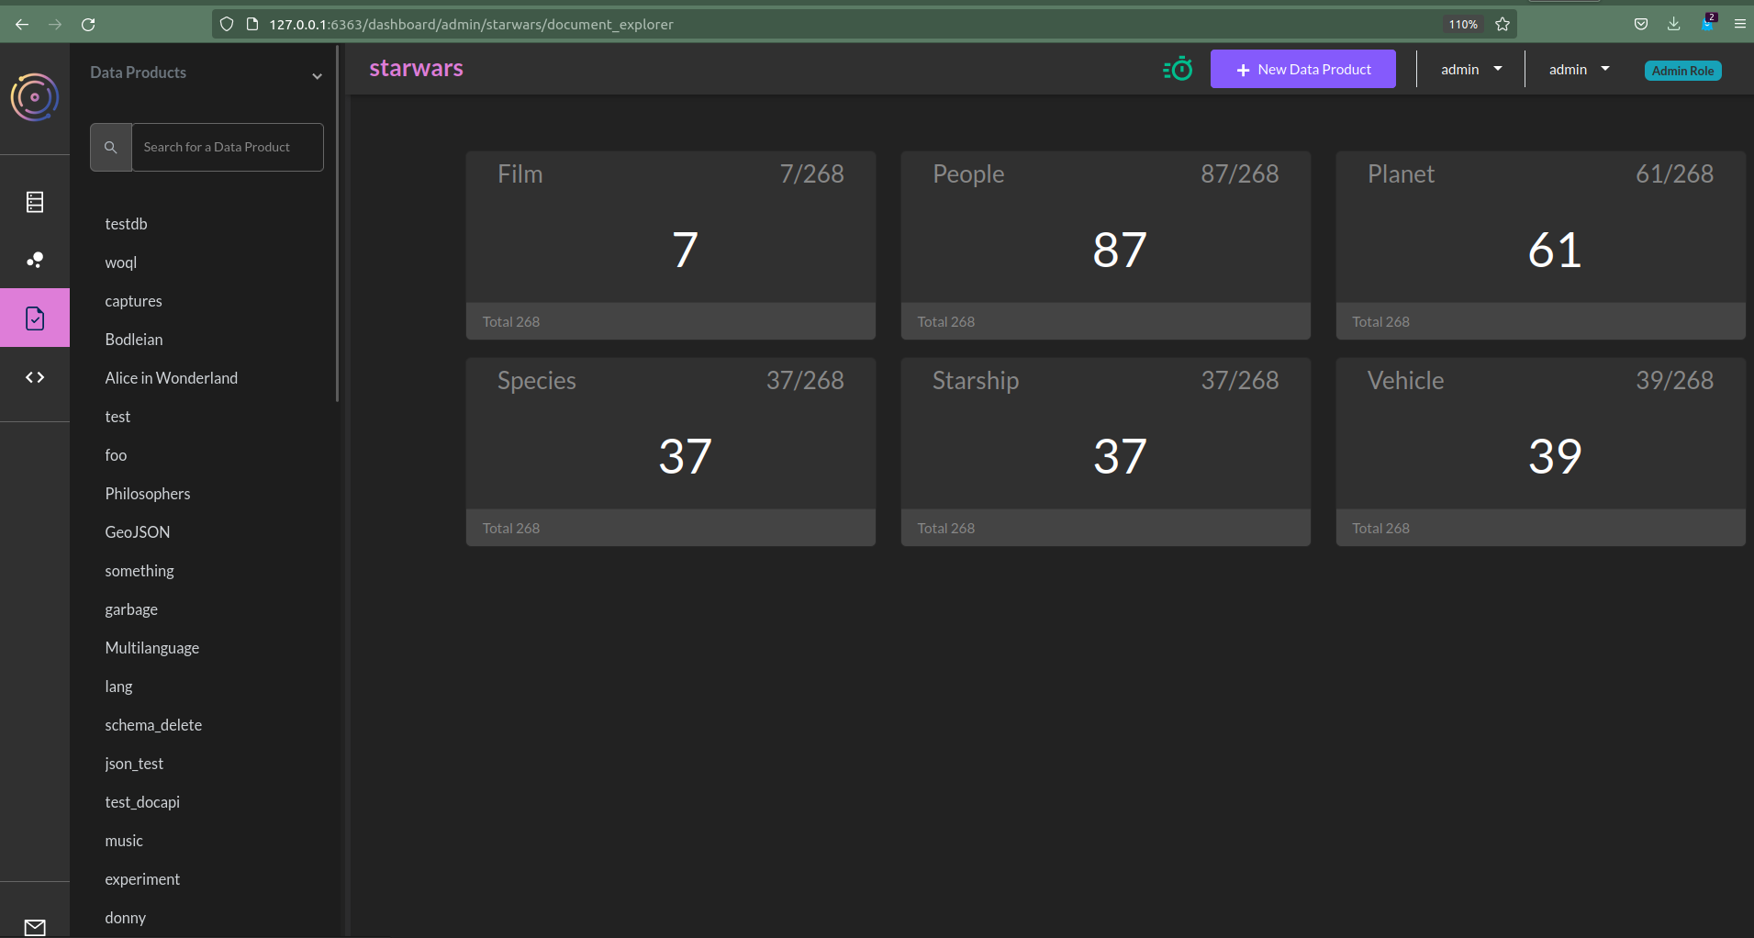Screen dimensions: 1754x938
Task: Select the music data product
Action: (124, 841)
